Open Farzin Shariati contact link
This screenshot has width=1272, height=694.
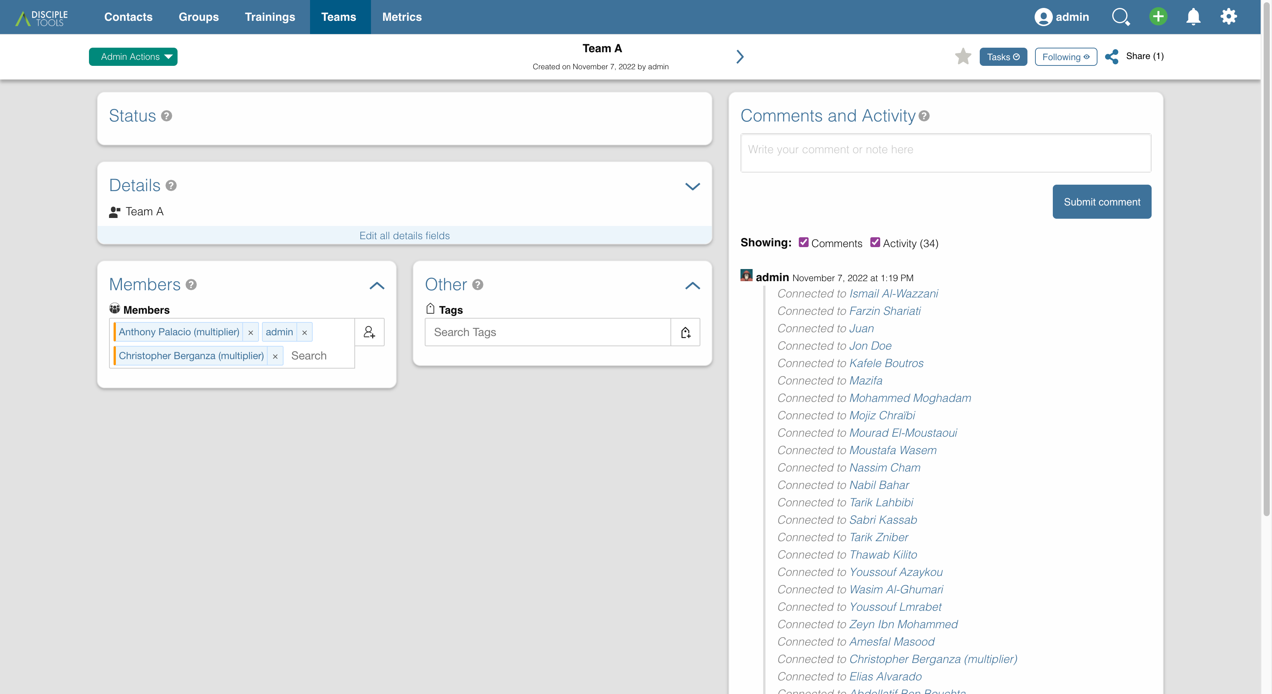tap(885, 311)
